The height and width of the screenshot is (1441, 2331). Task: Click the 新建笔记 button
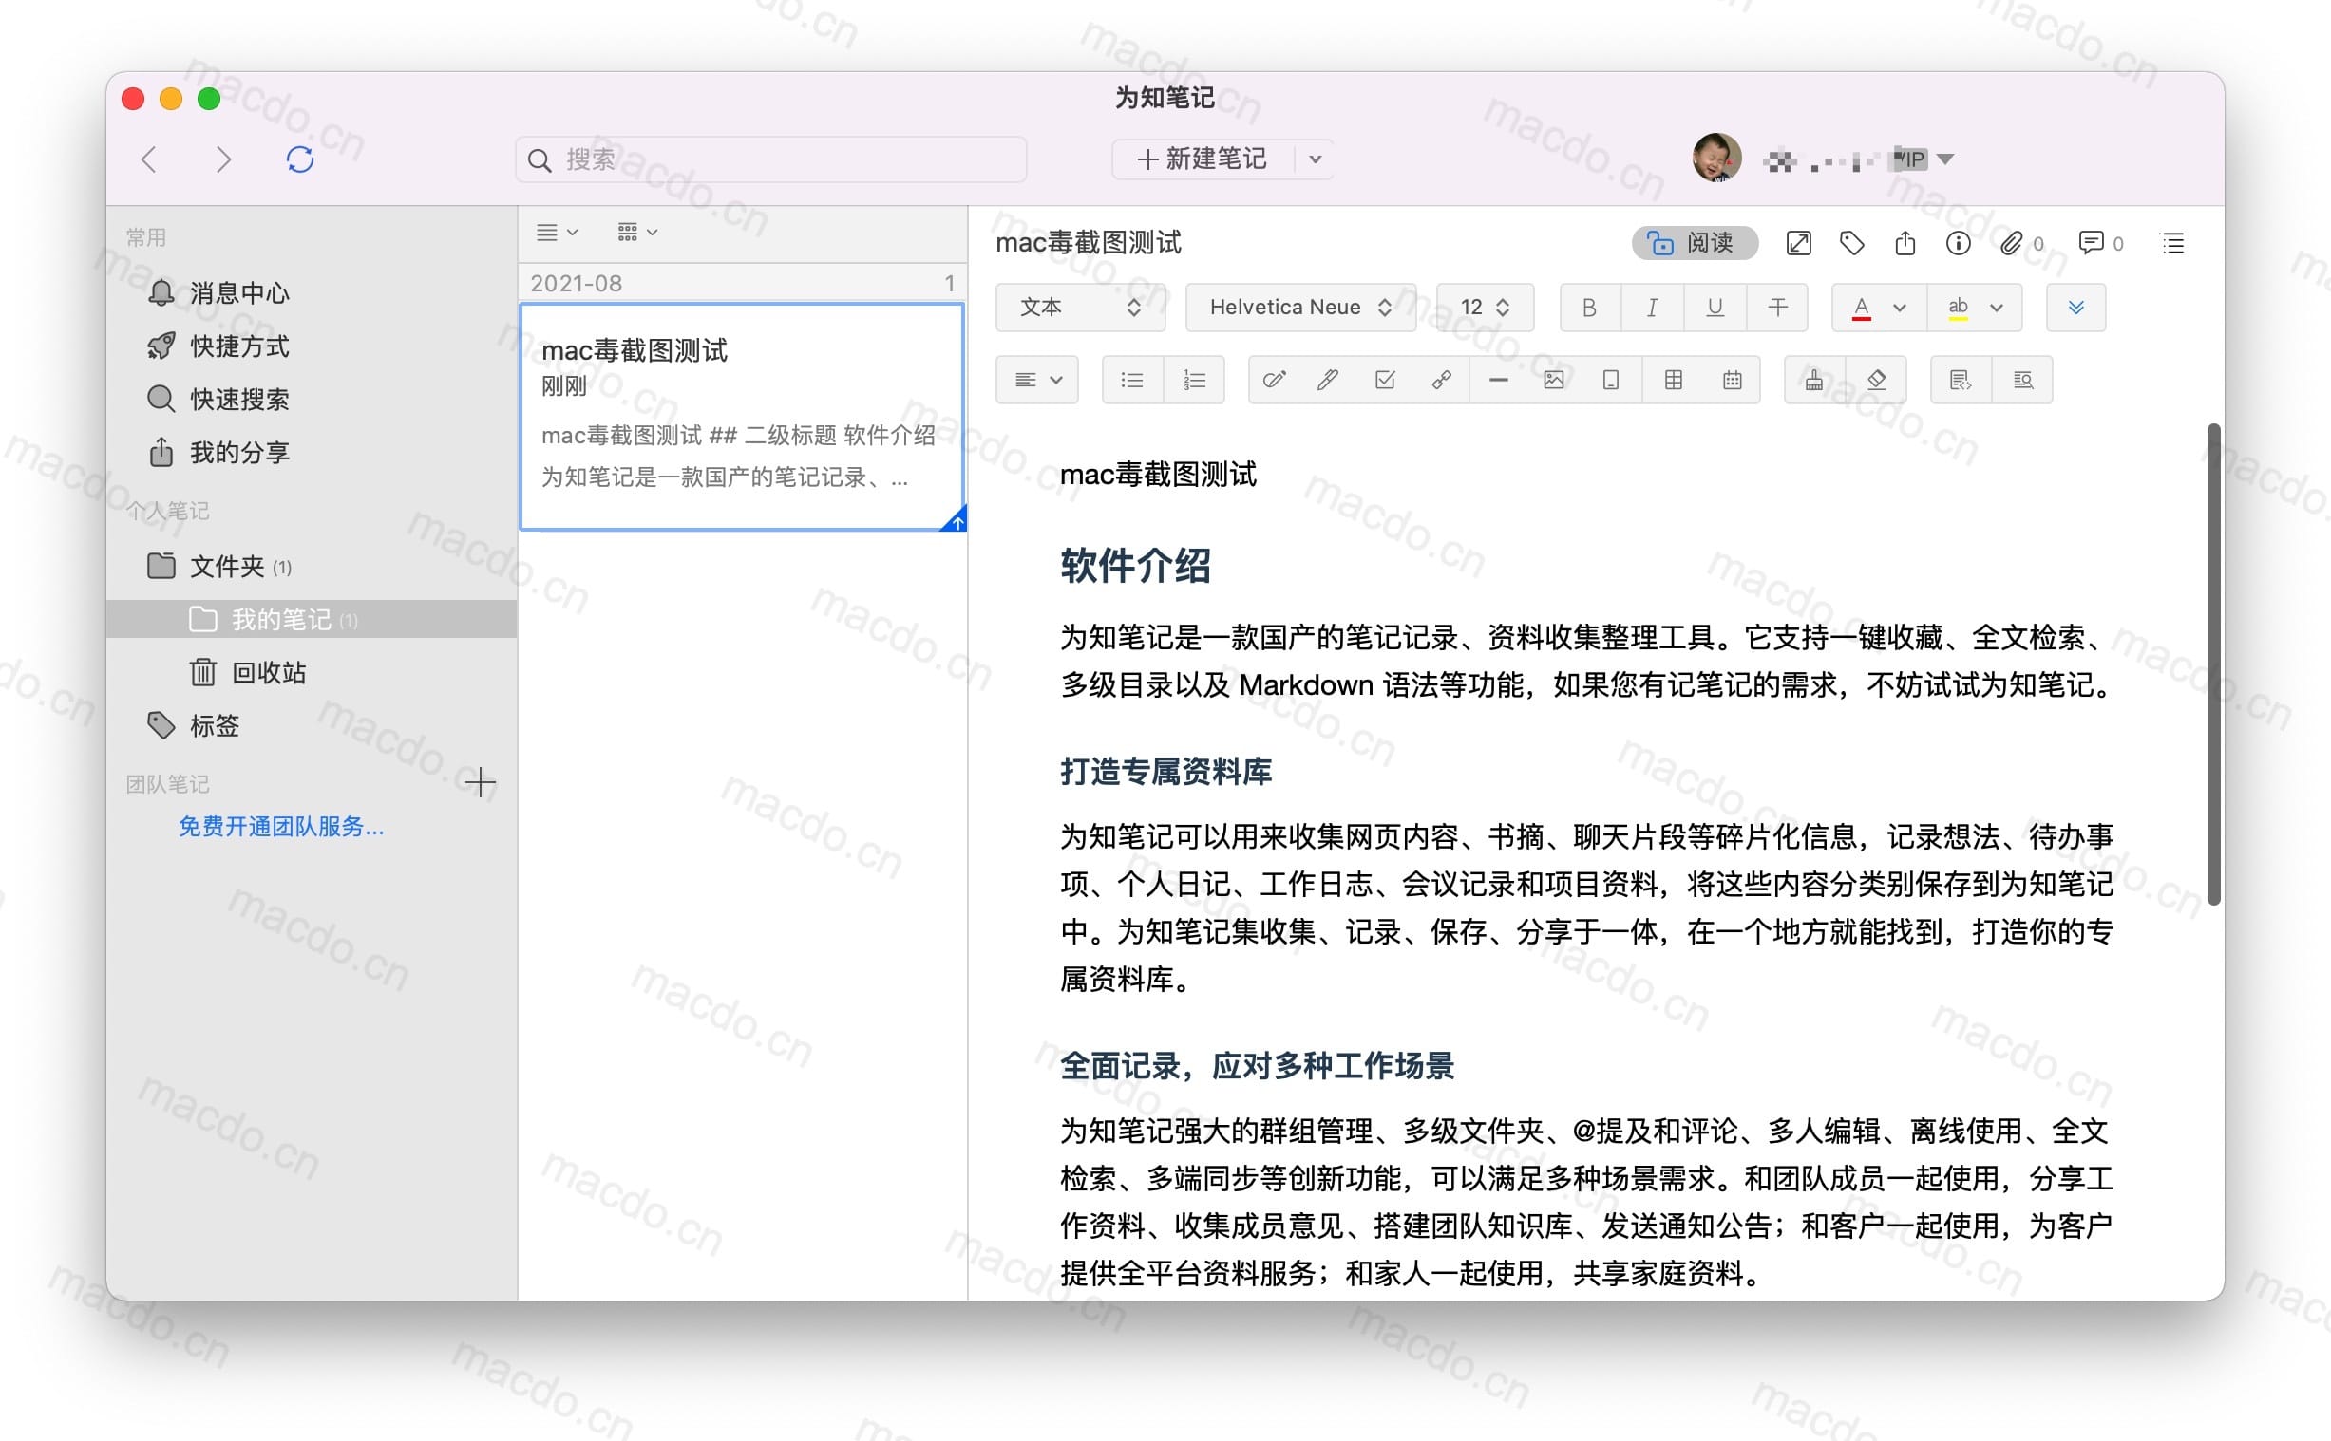point(1203,159)
